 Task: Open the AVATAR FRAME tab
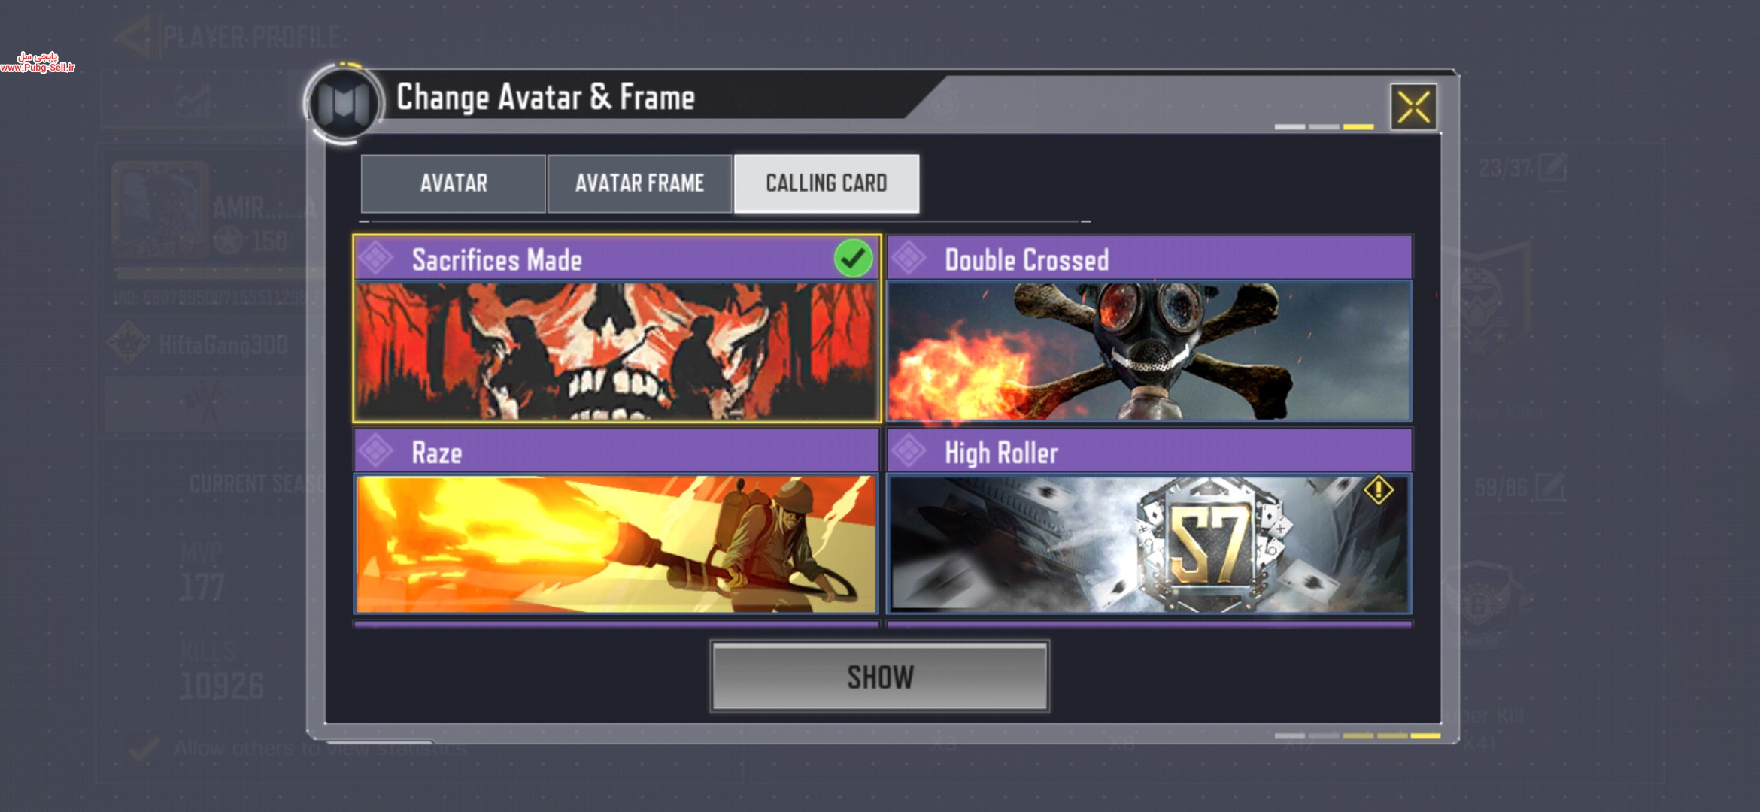click(x=639, y=183)
